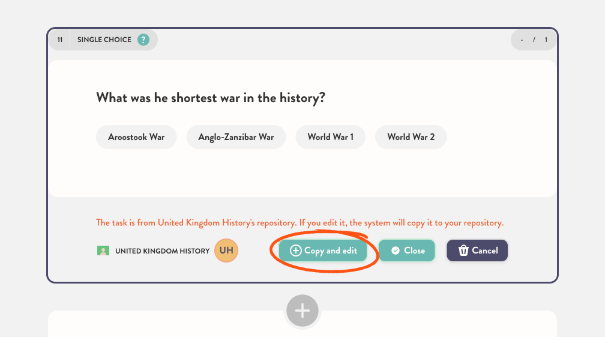
Task: Click the Close button label
Action: click(x=414, y=250)
